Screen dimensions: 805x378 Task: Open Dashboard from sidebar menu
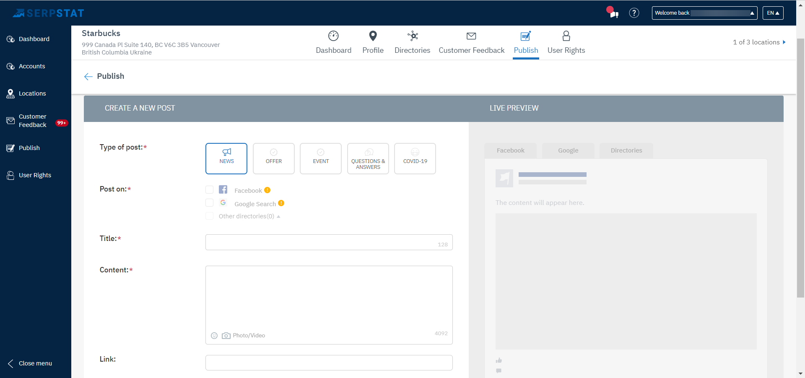(34, 39)
